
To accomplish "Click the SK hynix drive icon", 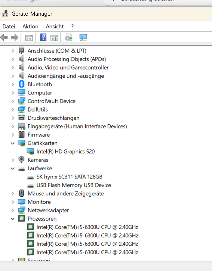I will point(30,178).
